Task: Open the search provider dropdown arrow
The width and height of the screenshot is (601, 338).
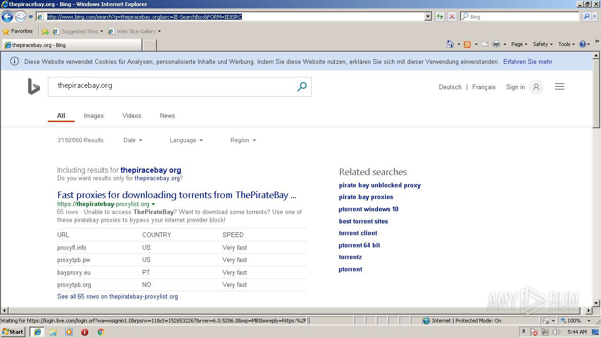Action: click(595, 17)
